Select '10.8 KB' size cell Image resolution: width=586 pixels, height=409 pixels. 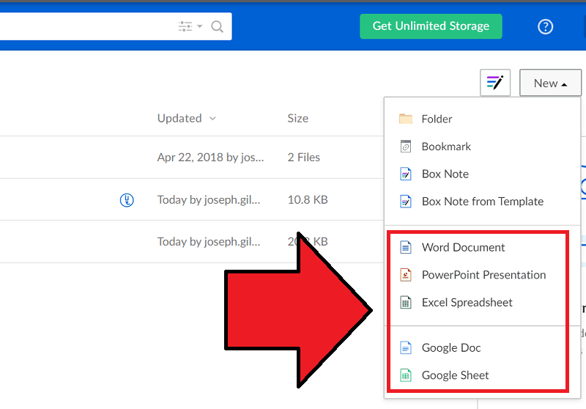coord(308,199)
